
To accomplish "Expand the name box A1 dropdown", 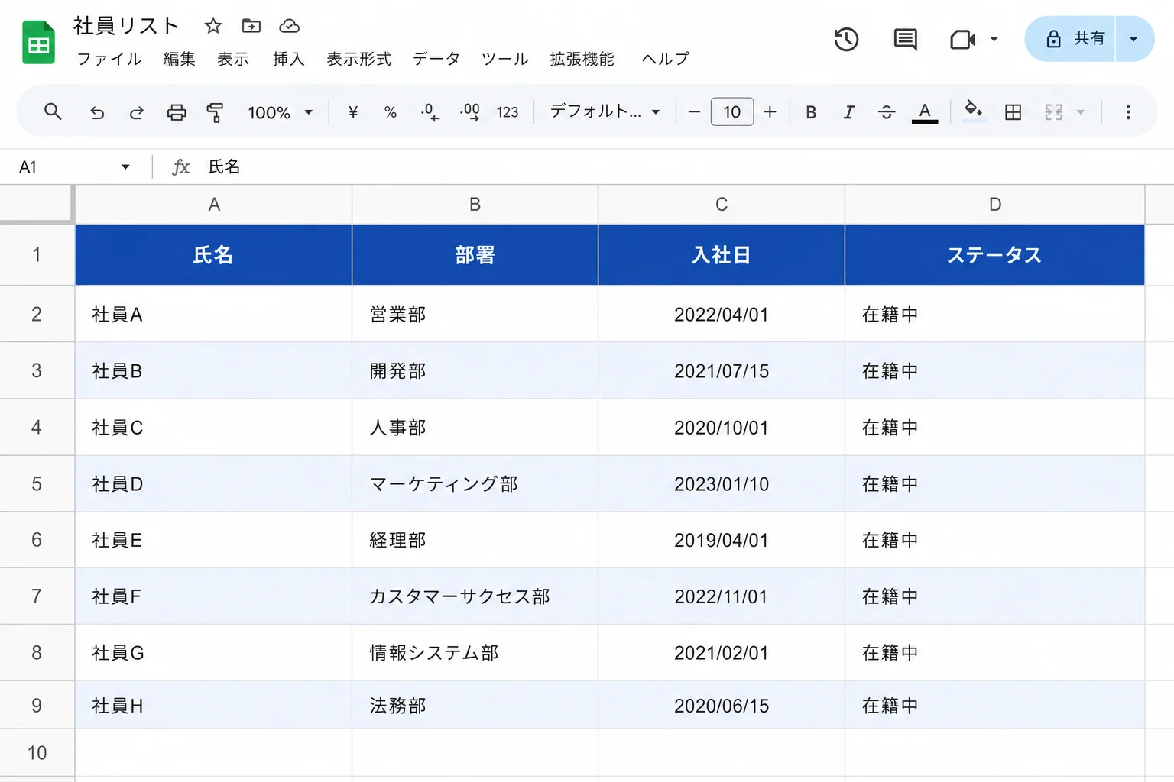I will click(x=125, y=166).
